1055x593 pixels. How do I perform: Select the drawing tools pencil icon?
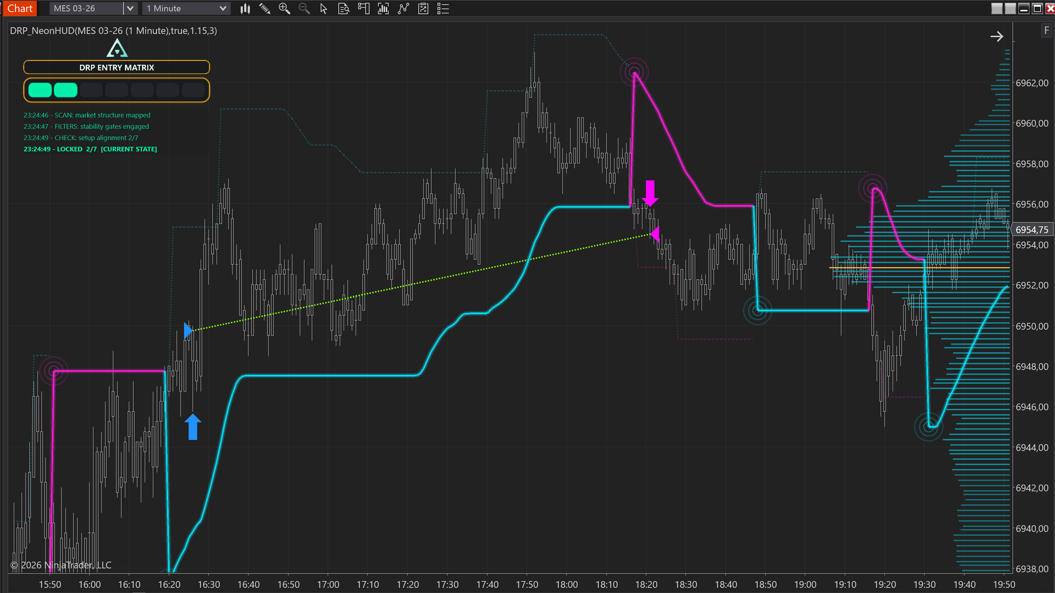[265, 8]
